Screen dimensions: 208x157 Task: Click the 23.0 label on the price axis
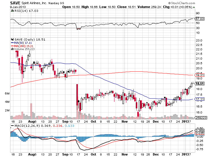199,41
